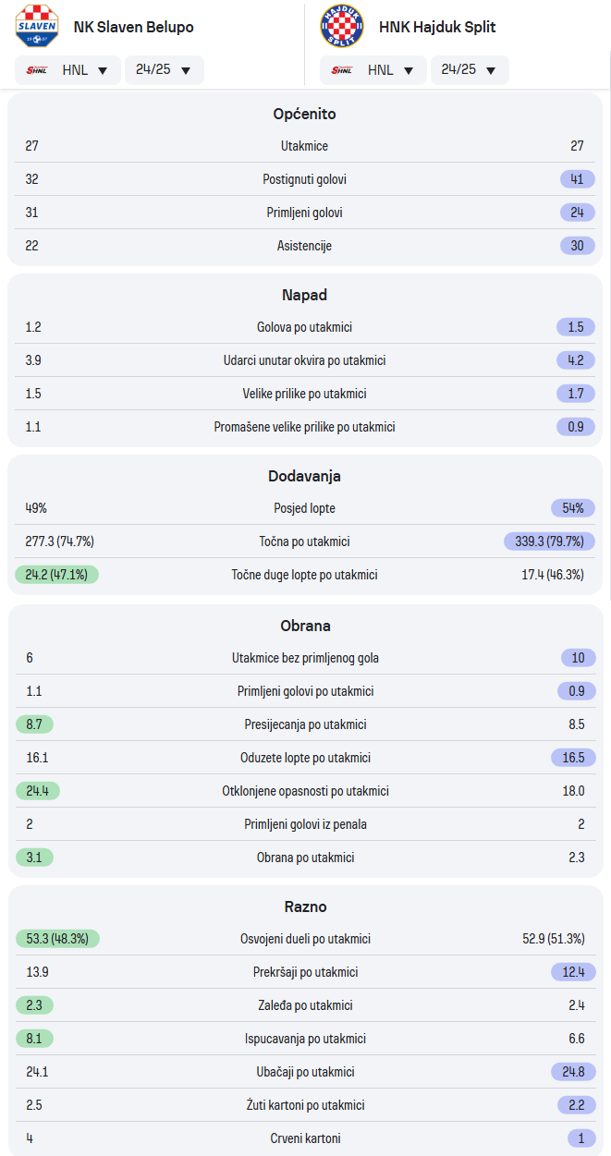611x1156 pixels.
Task: Open the HNK Hajduk Split team name
Action: click(x=437, y=27)
